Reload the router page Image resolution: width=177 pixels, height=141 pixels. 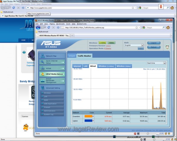(x=49, y=27)
